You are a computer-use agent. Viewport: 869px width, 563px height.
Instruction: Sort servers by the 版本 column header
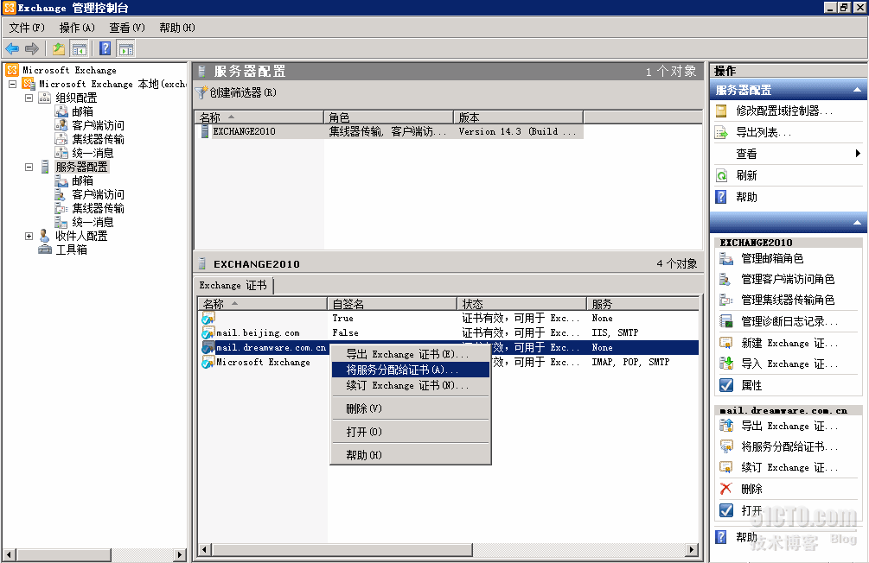pyautogui.click(x=518, y=117)
